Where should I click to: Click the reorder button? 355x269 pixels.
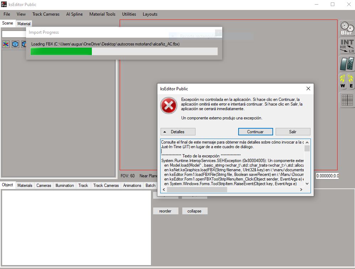coord(166,211)
